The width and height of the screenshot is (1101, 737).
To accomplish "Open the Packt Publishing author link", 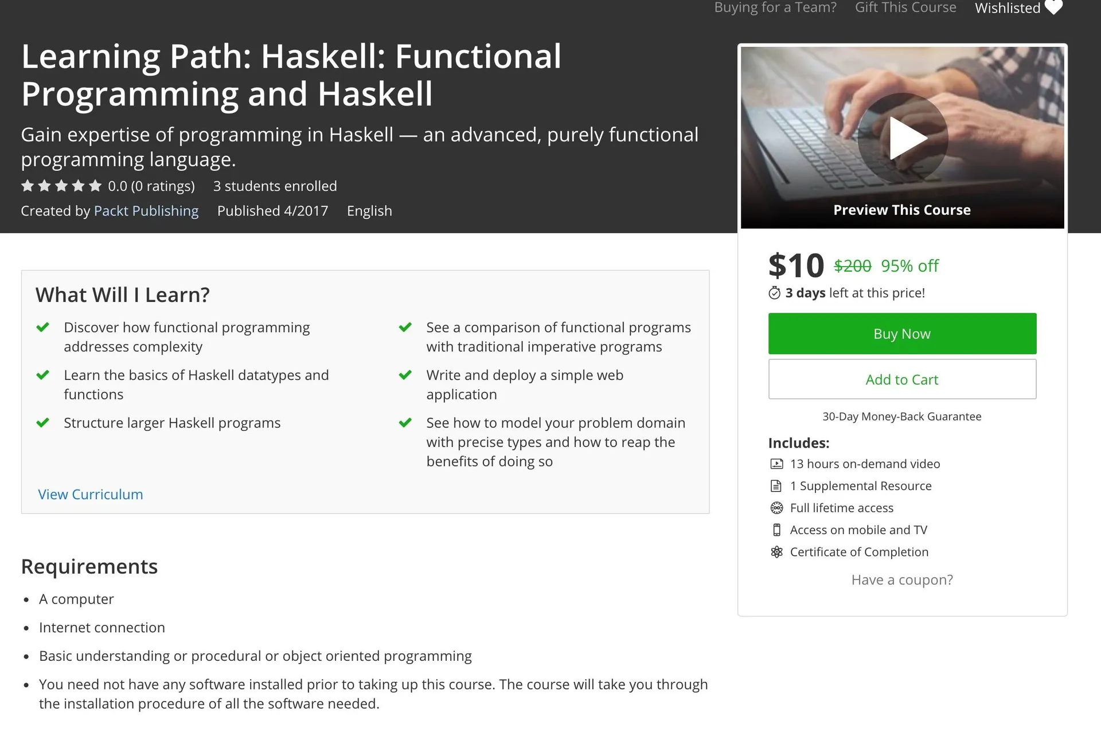I will coord(146,211).
